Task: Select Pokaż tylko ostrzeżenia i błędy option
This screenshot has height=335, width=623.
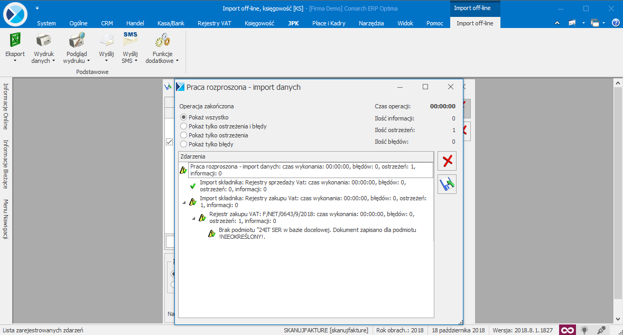Action: pos(184,126)
